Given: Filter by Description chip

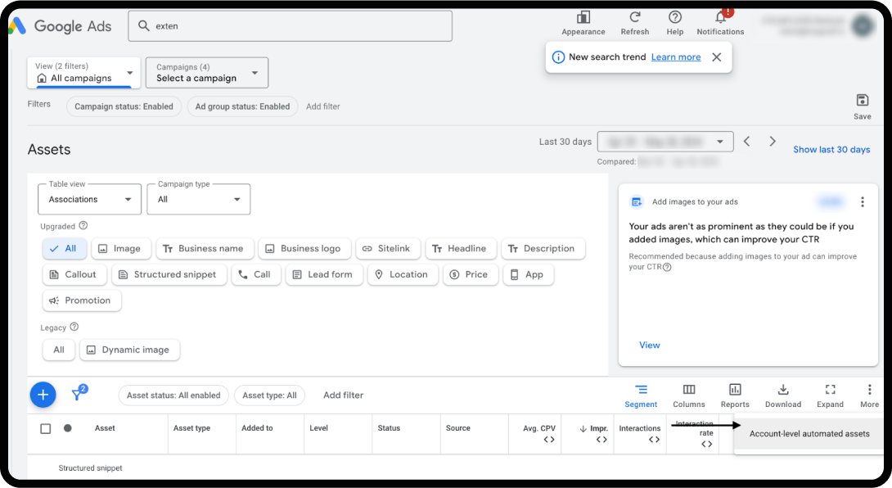Looking at the screenshot, I should click(x=543, y=248).
